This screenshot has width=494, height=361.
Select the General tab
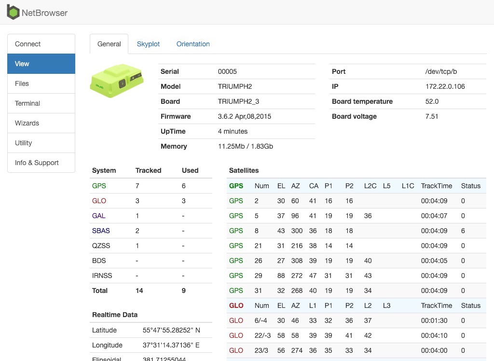point(109,44)
